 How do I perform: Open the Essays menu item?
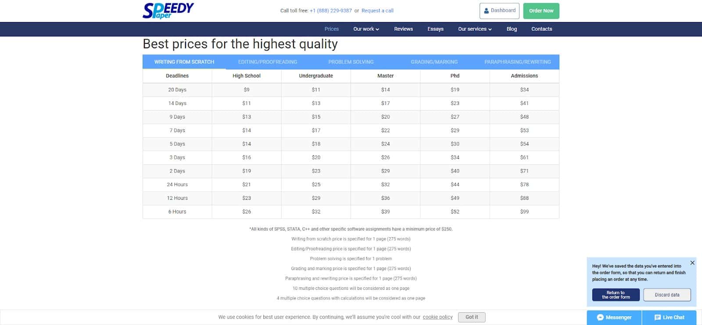435,29
